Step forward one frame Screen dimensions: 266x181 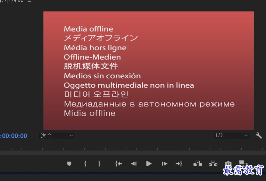164,164
